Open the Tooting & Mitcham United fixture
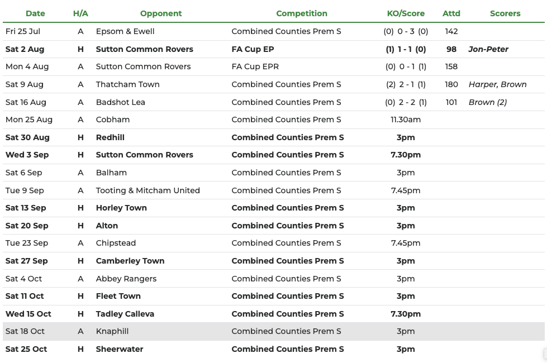This screenshot has height=363, width=547. (148, 190)
